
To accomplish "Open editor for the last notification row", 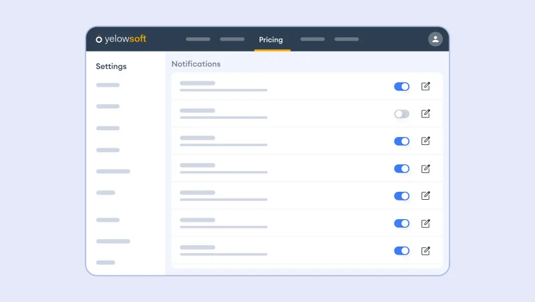I will pos(425,251).
